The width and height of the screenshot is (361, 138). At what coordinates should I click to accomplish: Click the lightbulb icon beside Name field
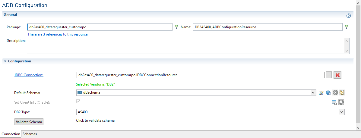pos(347,27)
